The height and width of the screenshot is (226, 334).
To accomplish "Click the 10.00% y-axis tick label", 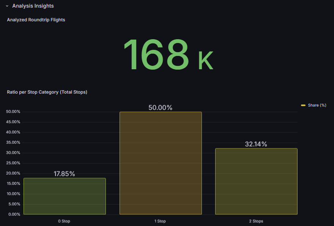I will [x=13, y=194].
